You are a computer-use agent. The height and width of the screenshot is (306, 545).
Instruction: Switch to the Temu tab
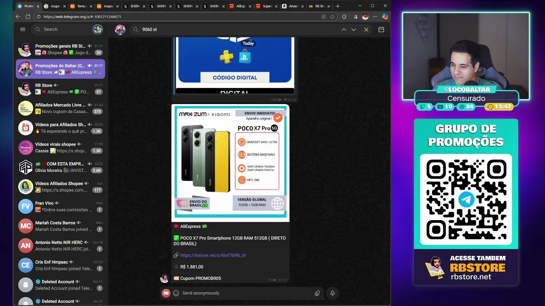tap(80, 6)
